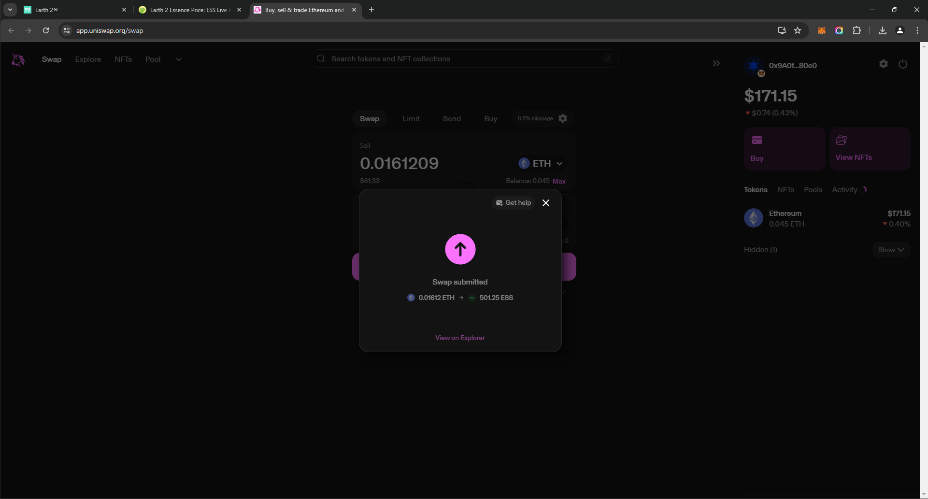Viewport: 928px width, 499px height.
Task: Switch to the Limit tab
Action: click(411, 119)
